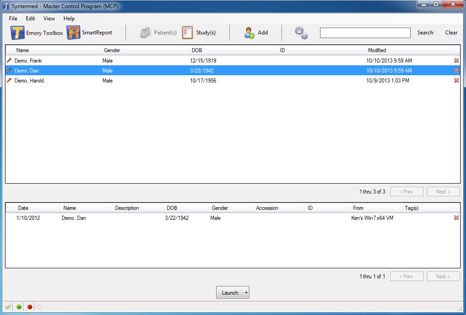466x315 pixels.
Task: Click Prev in the study list pager
Action: [407, 276]
